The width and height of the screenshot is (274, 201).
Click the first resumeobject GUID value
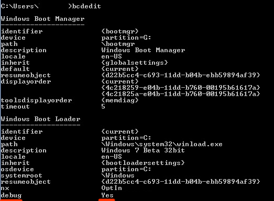(x=181, y=75)
